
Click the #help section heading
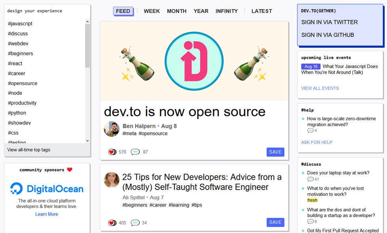pyautogui.click(x=307, y=110)
